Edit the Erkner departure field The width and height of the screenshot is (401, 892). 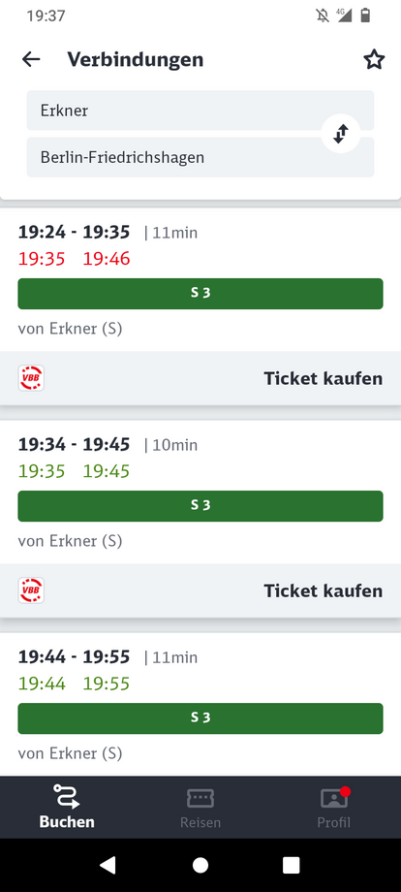tap(200, 111)
